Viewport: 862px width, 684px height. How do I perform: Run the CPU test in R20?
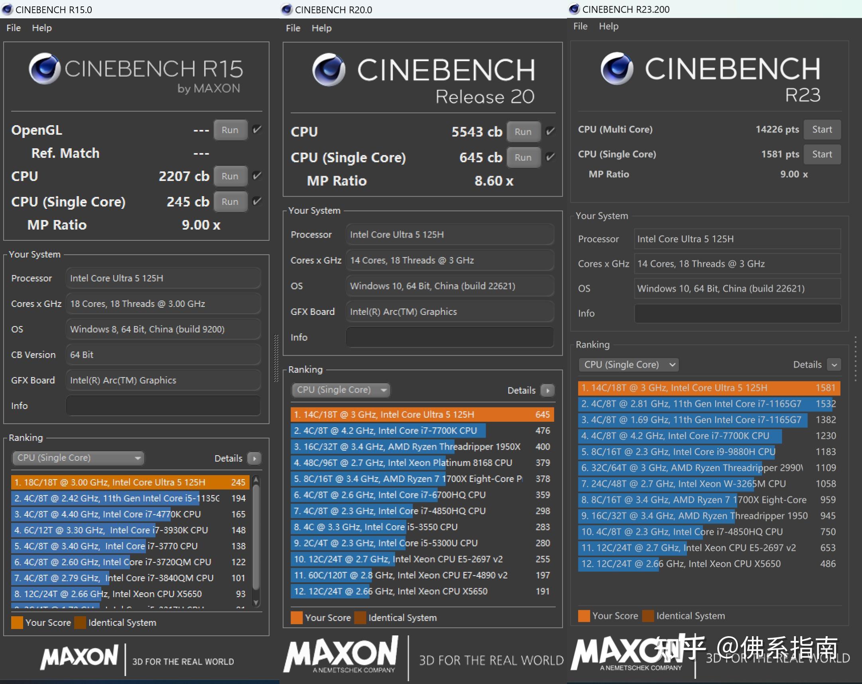click(523, 132)
